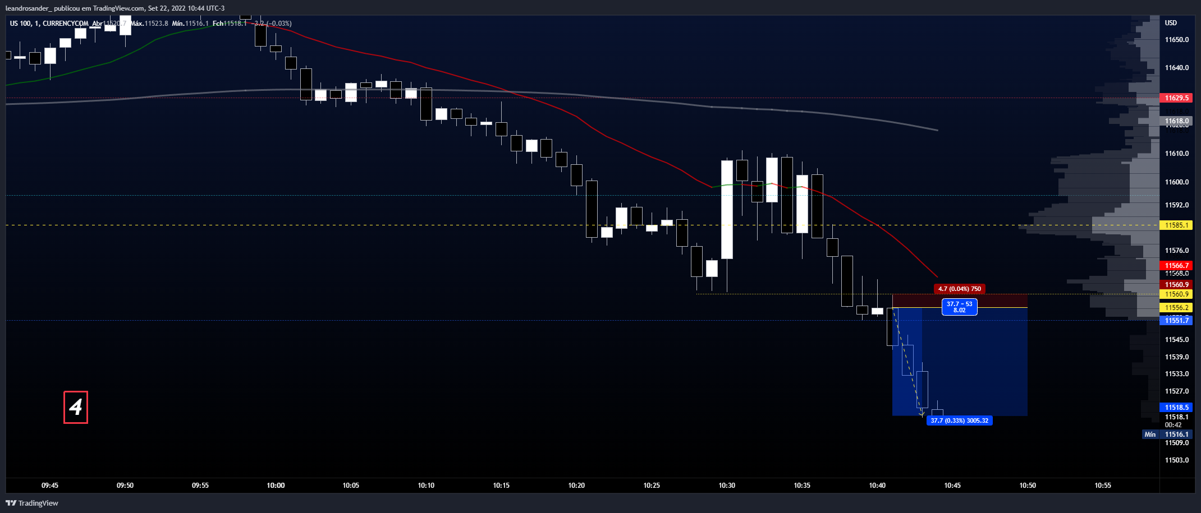The image size is (1201, 513).
Task: Click the blue 11518.5 target price label
Action: (x=1176, y=408)
